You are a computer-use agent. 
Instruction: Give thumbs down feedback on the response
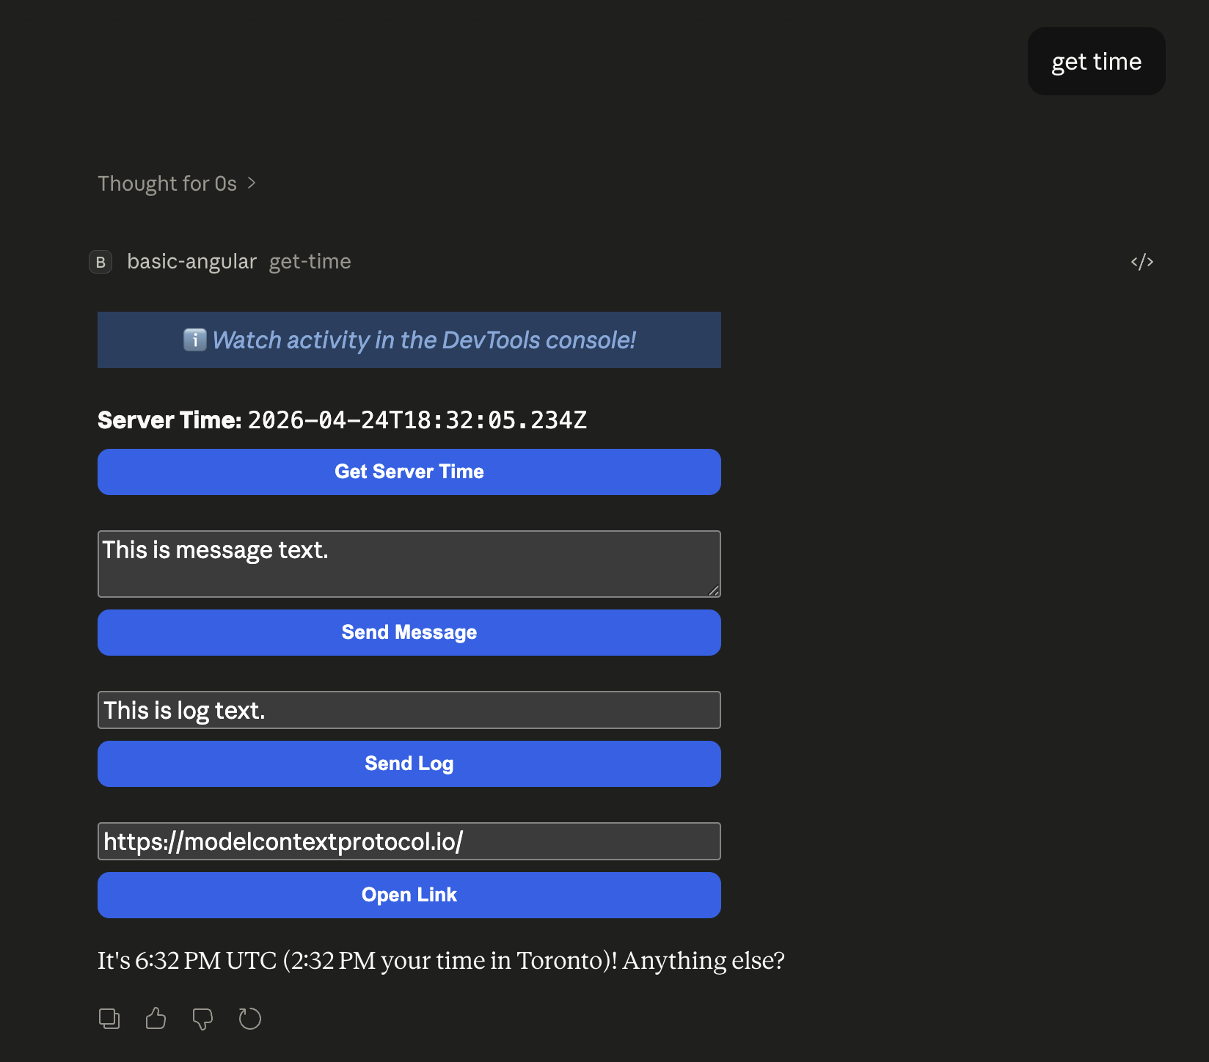[202, 1018]
